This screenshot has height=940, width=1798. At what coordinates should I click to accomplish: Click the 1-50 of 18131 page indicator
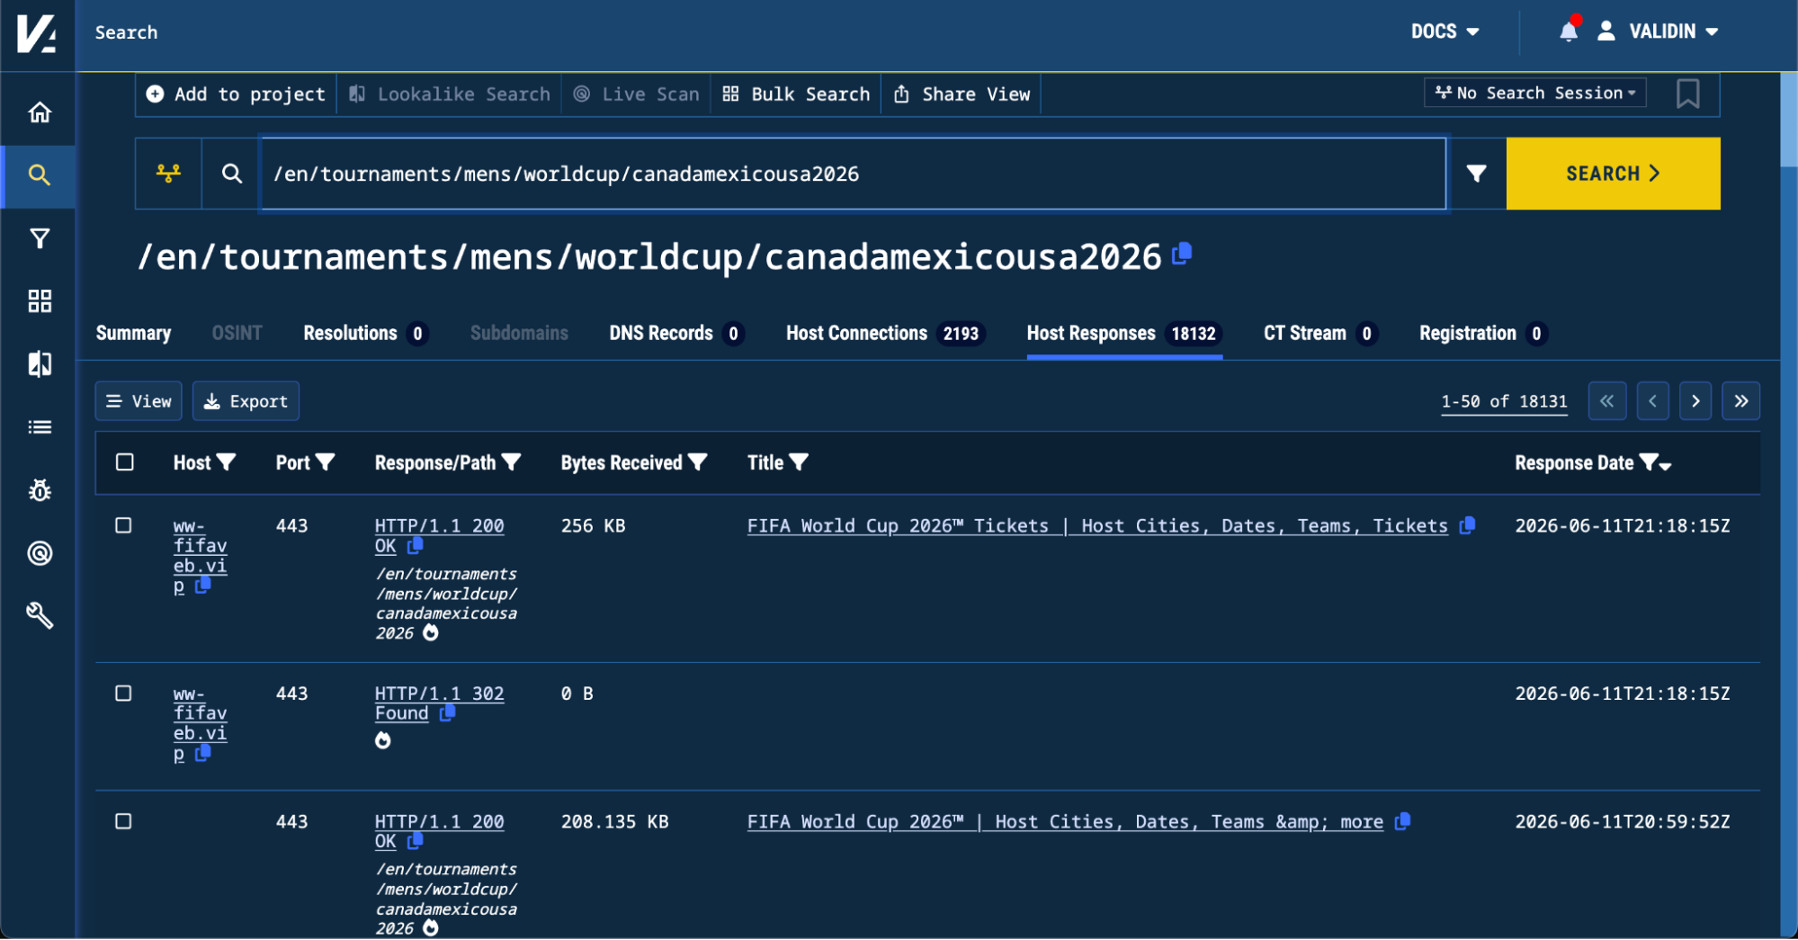pos(1504,402)
